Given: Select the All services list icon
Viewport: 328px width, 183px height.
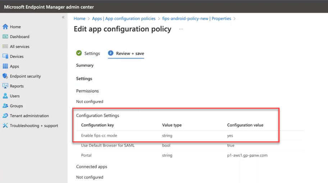Looking at the screenshot, I should click(5, 47).
